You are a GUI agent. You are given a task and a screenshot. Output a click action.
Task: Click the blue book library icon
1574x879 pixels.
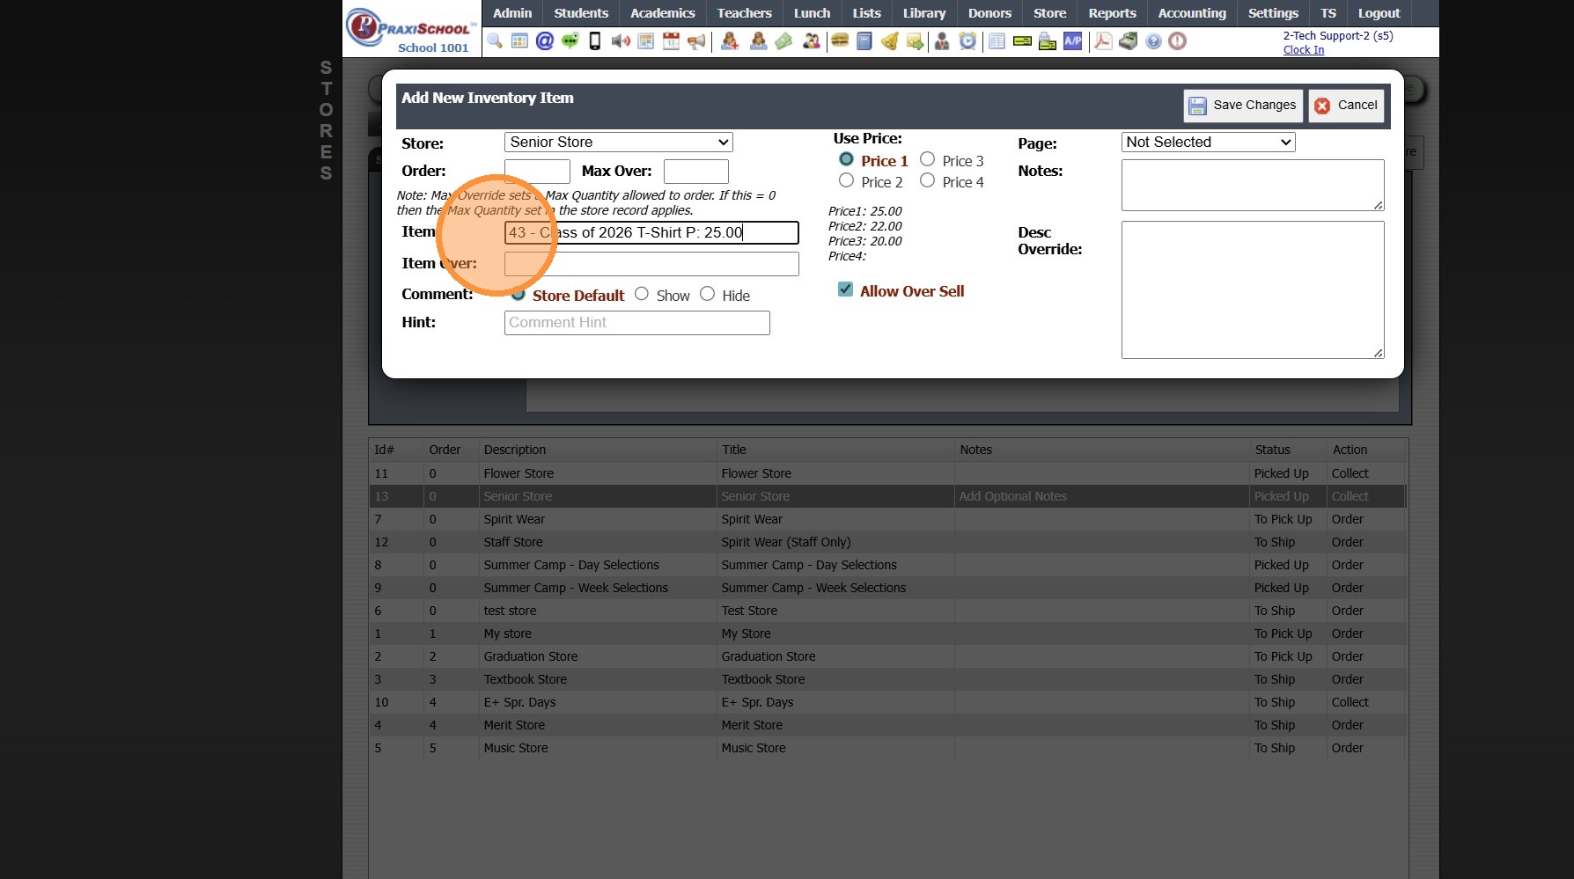tap(864, 41)
